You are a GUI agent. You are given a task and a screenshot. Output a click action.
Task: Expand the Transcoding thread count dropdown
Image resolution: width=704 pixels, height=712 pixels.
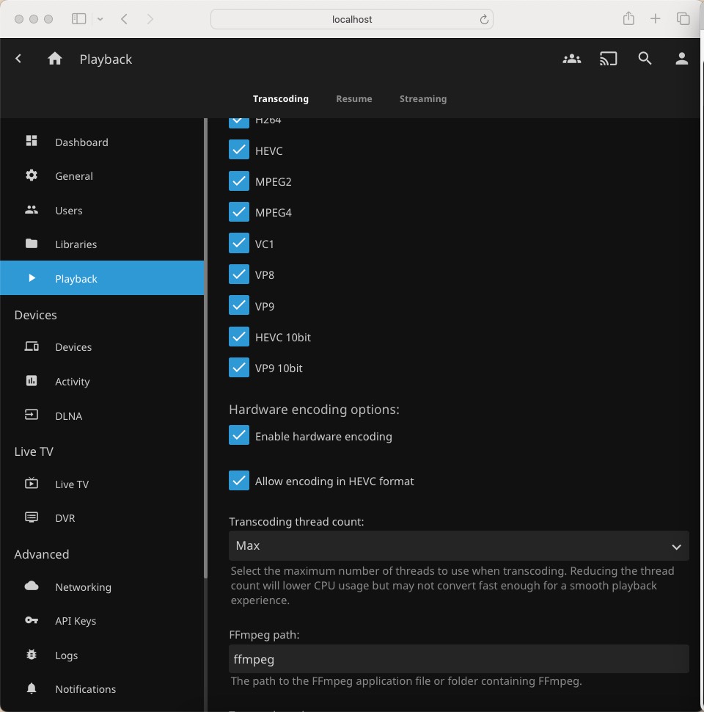(x=458, y=546)
